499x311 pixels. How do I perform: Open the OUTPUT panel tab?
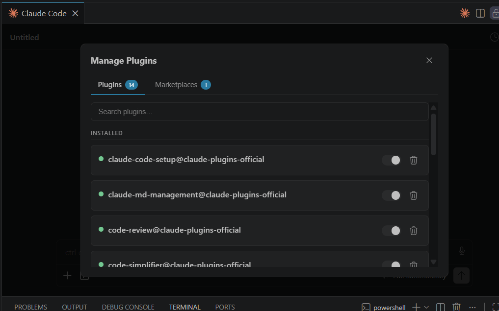(75, 307)
